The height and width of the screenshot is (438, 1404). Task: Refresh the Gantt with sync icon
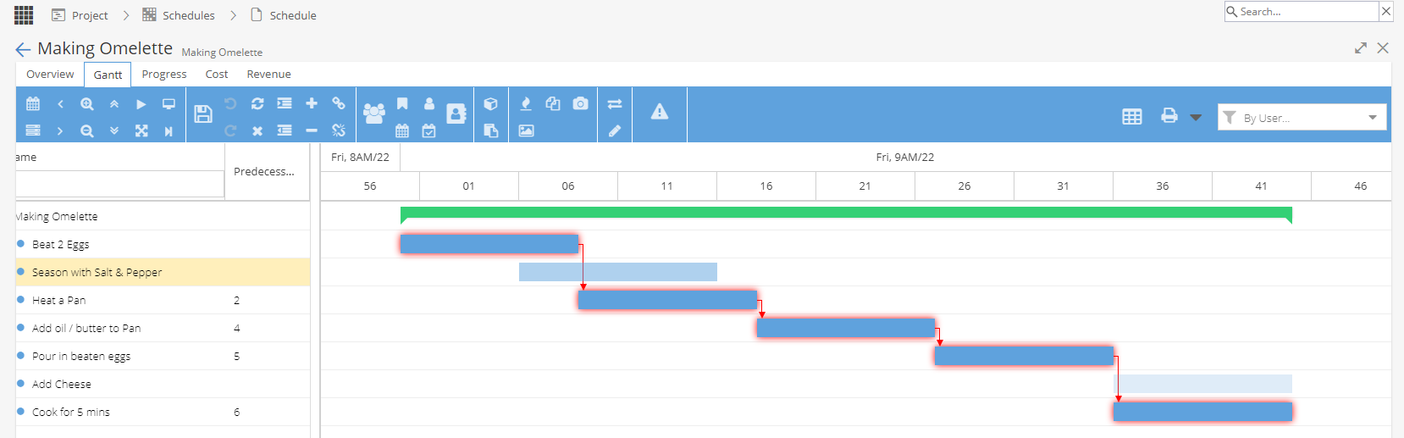pos(257,103)
